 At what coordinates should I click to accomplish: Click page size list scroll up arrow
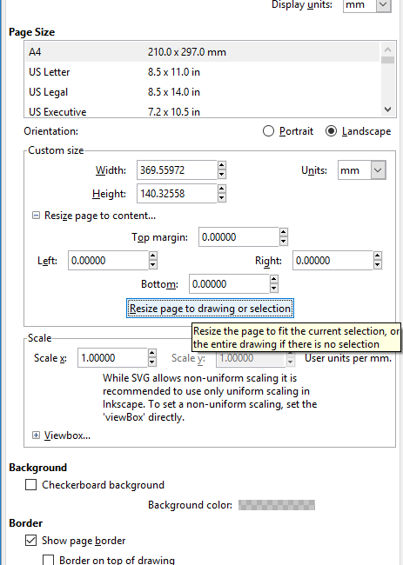click(388, 50)
